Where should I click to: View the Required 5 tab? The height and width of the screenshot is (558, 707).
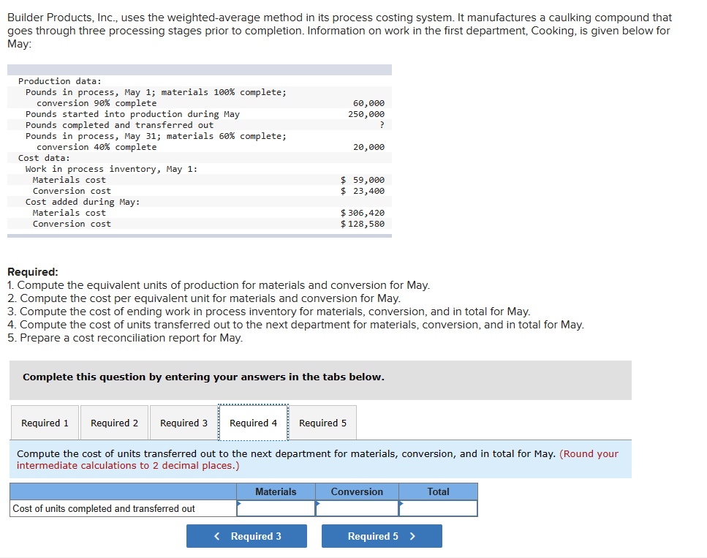[x=322, y=423]
